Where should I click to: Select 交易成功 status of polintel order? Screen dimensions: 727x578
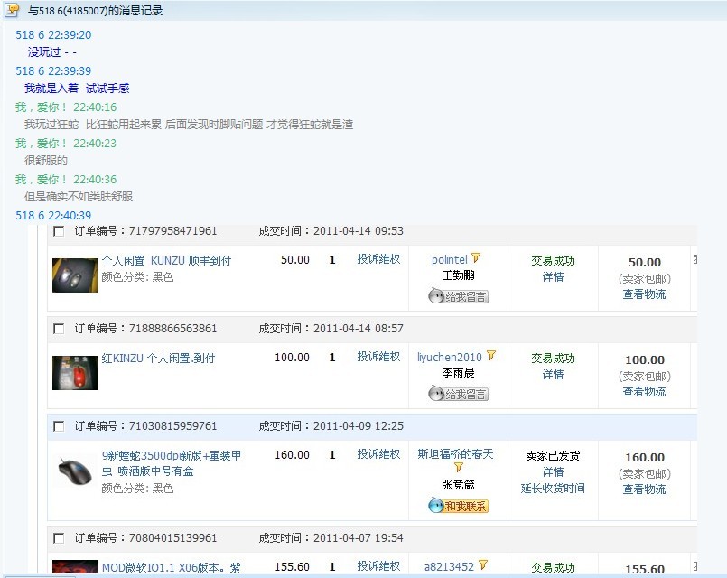click(553, 261)
